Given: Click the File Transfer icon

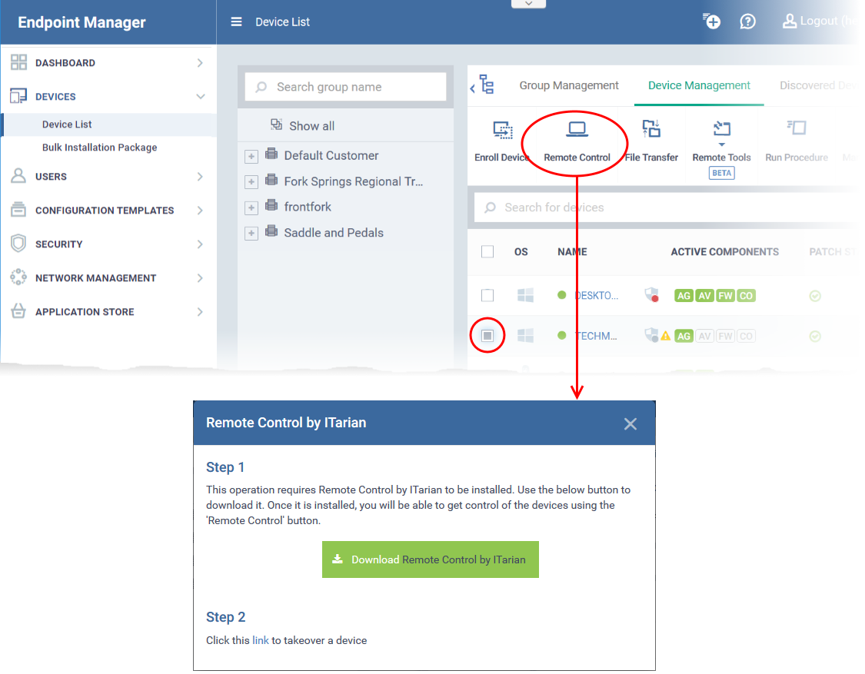Looking at the screenshot, I should pyautogui.click(x=651, y=128).
